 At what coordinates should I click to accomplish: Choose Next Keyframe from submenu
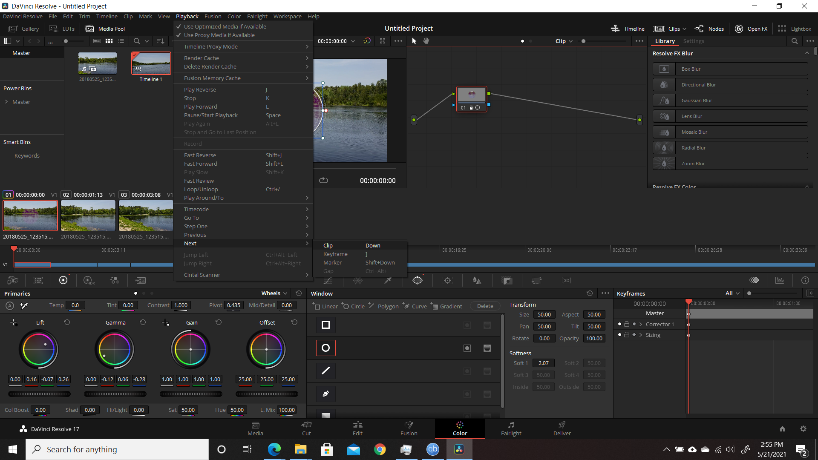click(360, 254)
